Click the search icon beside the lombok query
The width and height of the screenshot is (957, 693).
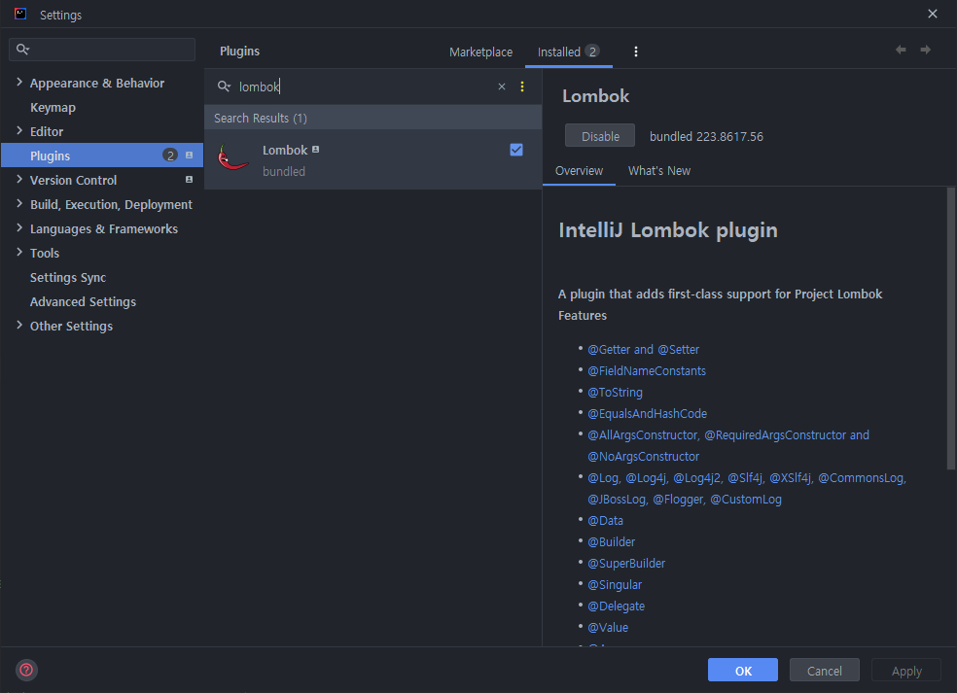pyautogui.click(x=224, y=86)
